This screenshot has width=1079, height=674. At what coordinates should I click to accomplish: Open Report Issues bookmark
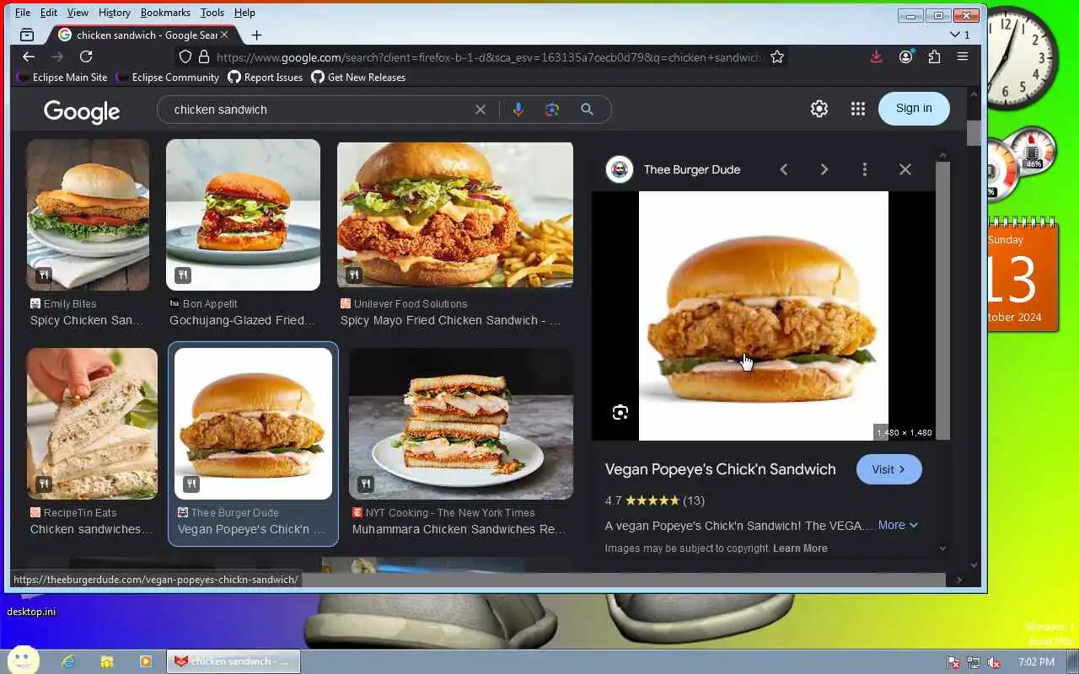[x=265, y=77]
